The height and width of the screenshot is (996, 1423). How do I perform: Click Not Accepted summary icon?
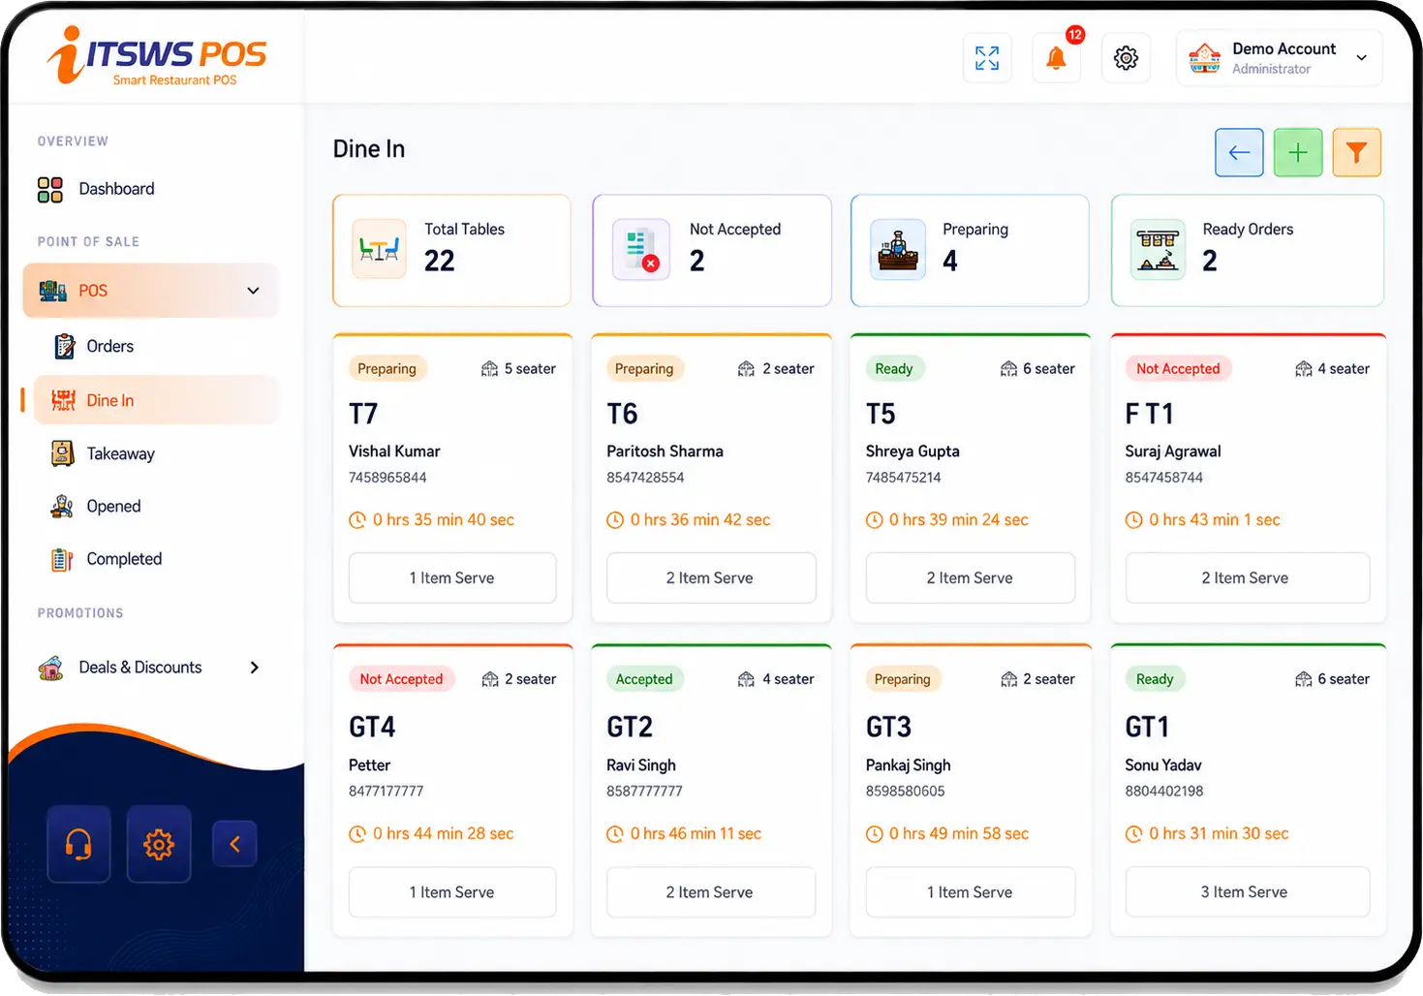[640, 249]
